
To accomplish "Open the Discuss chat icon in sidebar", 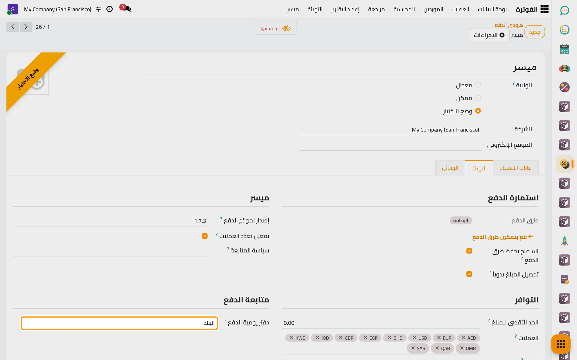I will point(564,10).
